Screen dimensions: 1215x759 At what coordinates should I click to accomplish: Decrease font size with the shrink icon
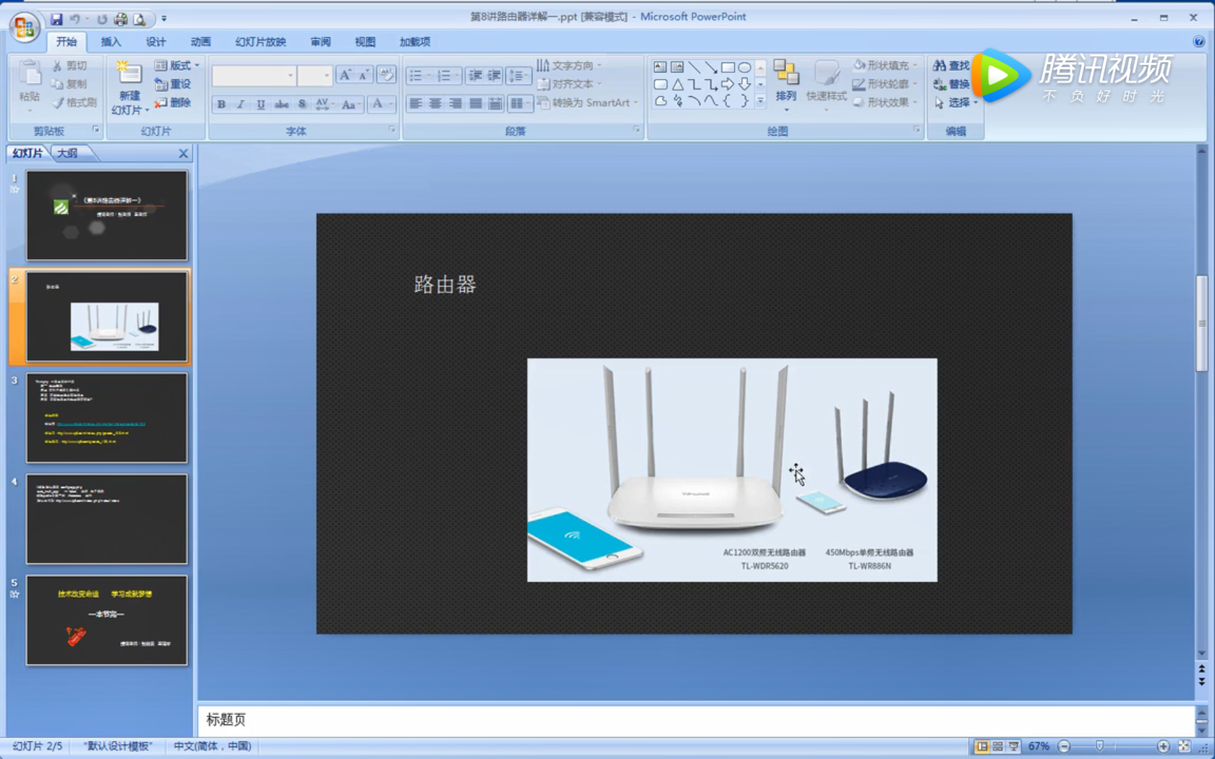pos(364,74)
